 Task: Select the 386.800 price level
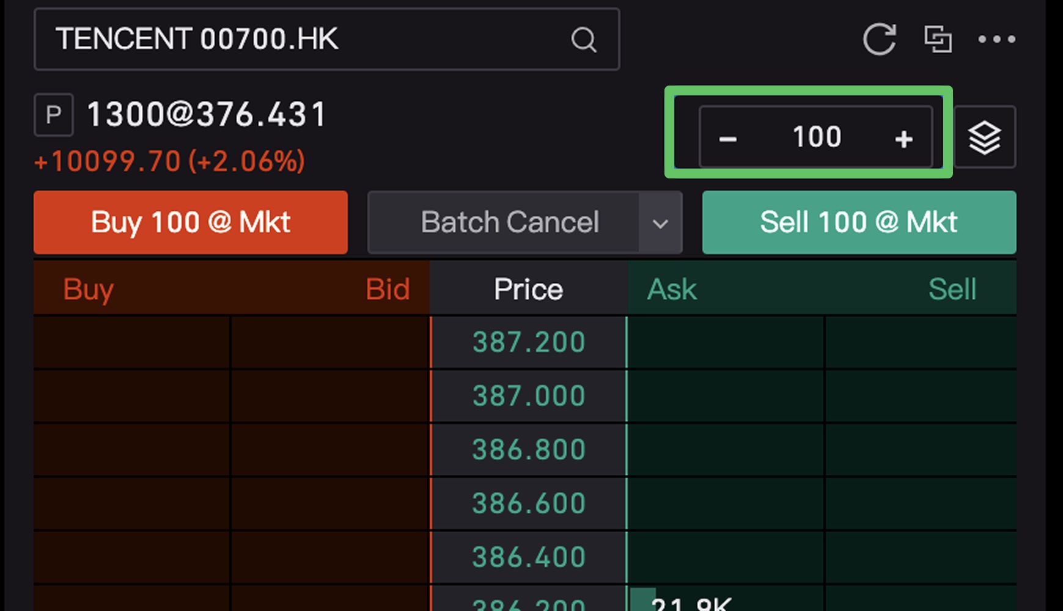(529, 450)
